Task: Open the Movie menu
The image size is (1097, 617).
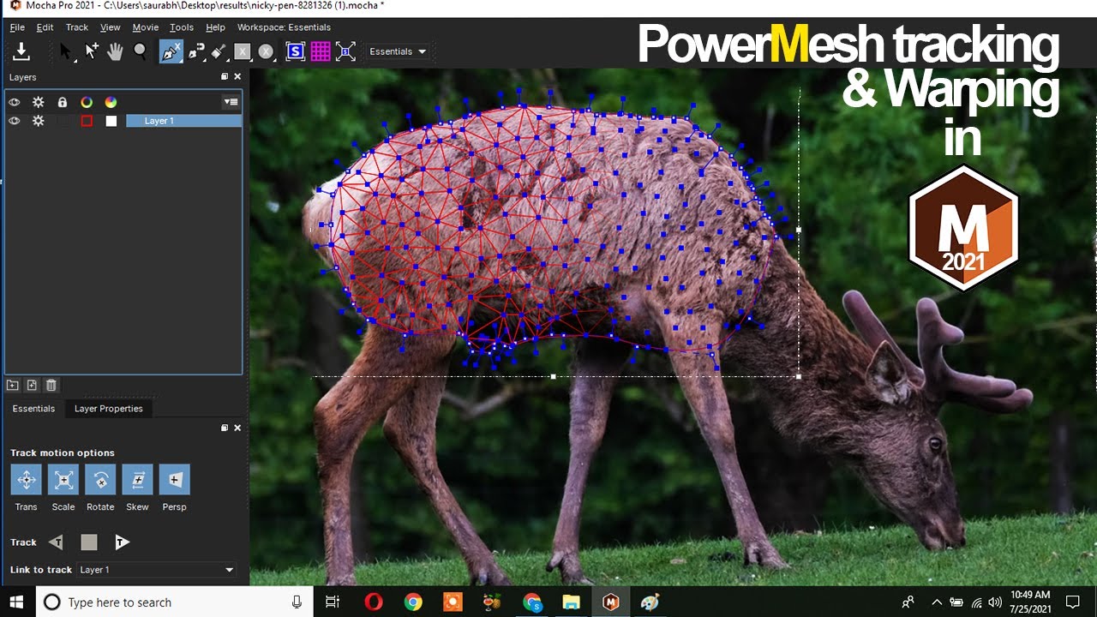Action: pos(146,27)
